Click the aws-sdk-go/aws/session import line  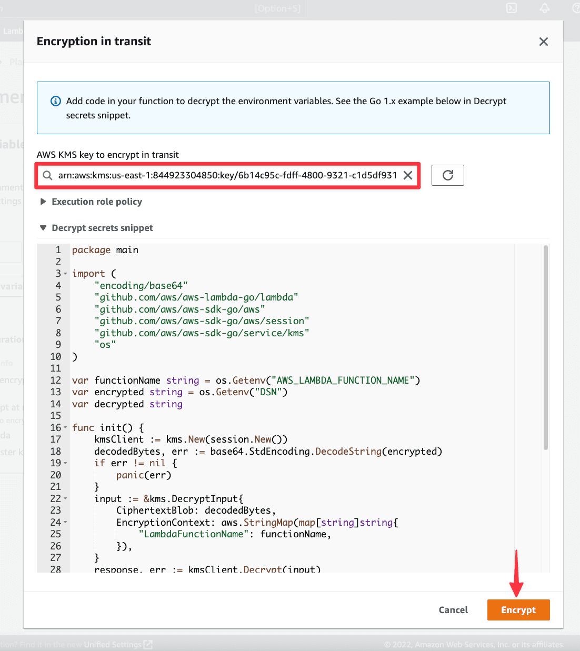(x=202, y=321)
